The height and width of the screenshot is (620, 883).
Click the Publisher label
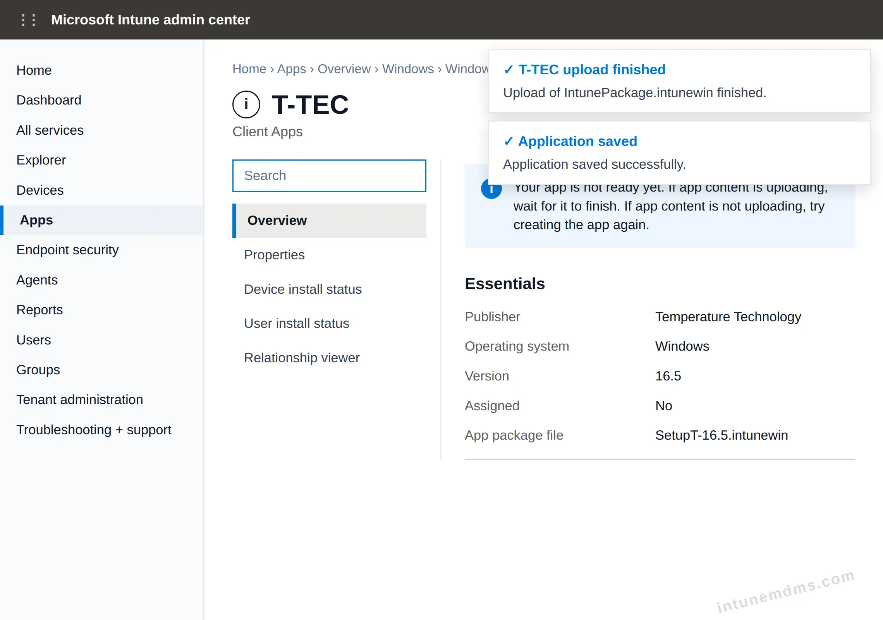pyautogui.click(x=493, y=317)
